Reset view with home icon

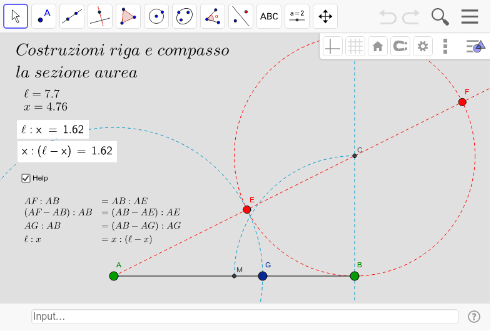pyautogui.click(x=378, y=47)
